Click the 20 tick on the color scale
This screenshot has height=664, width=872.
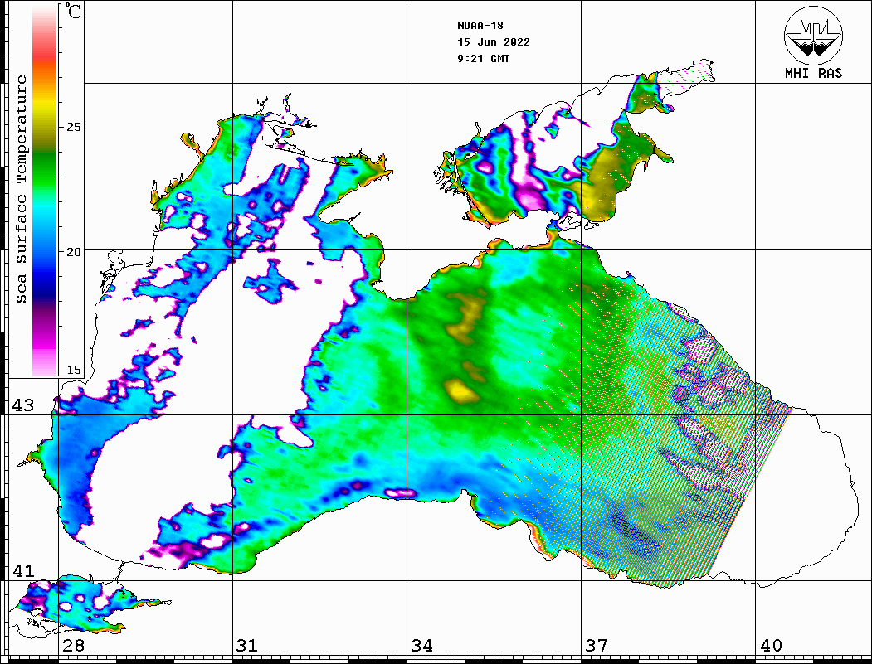73,252
